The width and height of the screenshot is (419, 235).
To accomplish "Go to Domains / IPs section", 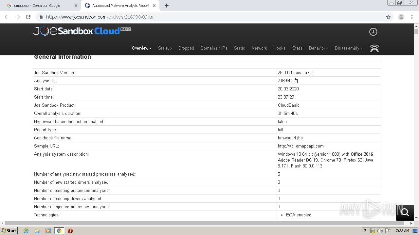I will [x=214, y=48].
